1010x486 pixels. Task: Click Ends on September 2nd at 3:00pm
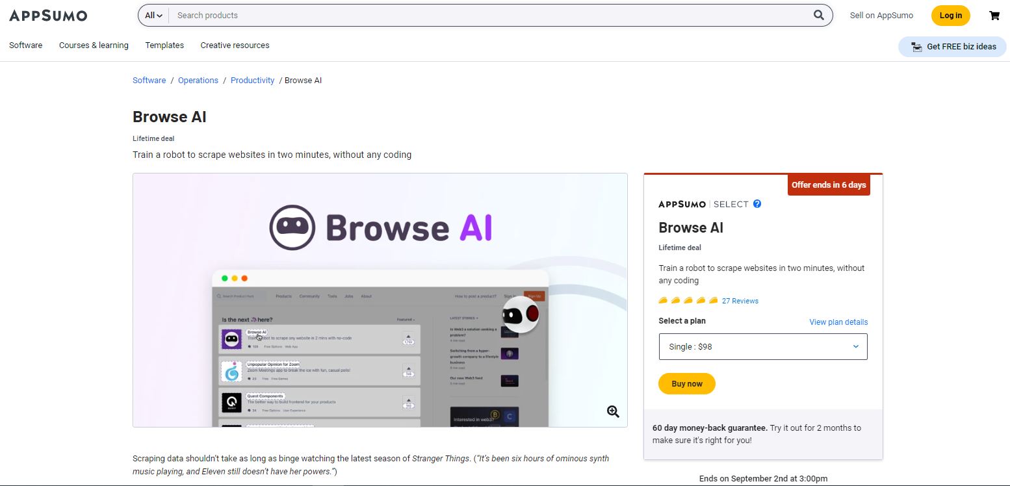763,479
